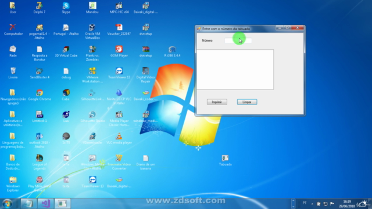Select the Computador desktop icon

pyautogui.click(x=13, y=30)
